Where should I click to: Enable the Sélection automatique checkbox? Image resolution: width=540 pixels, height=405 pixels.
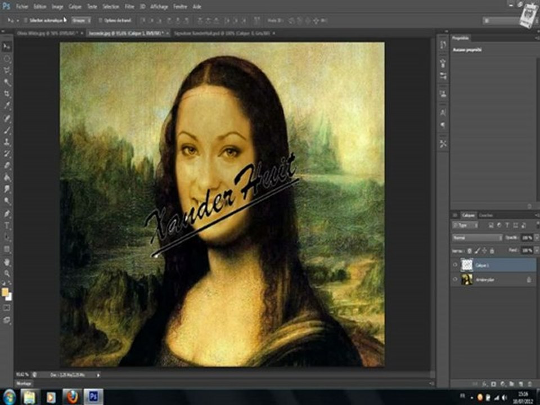(x=25, y=20)
